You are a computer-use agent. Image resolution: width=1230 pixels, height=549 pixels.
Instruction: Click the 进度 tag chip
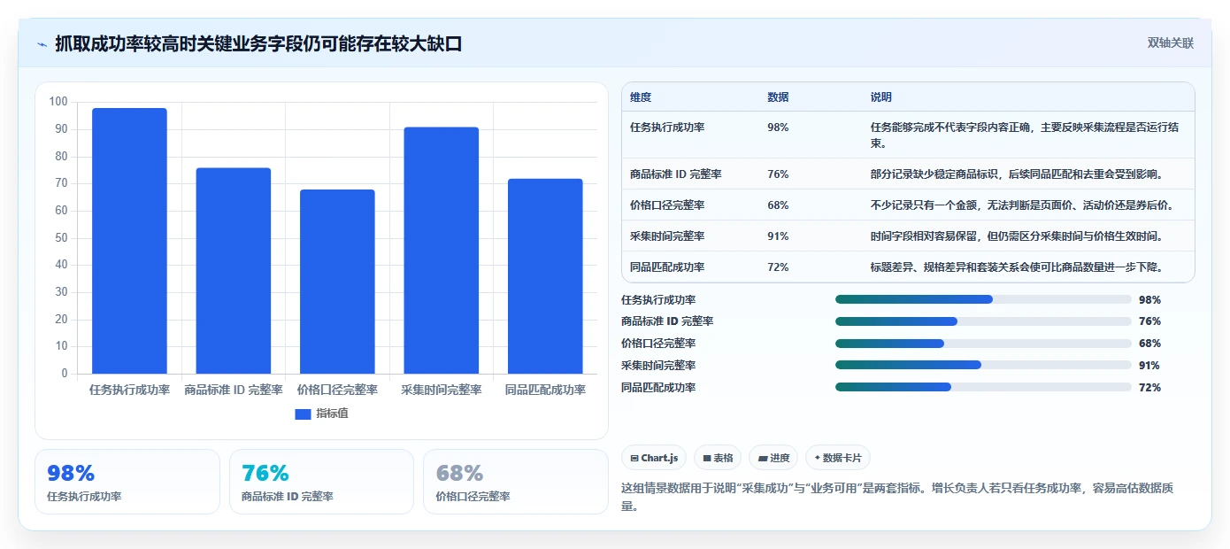pos(773,458)
